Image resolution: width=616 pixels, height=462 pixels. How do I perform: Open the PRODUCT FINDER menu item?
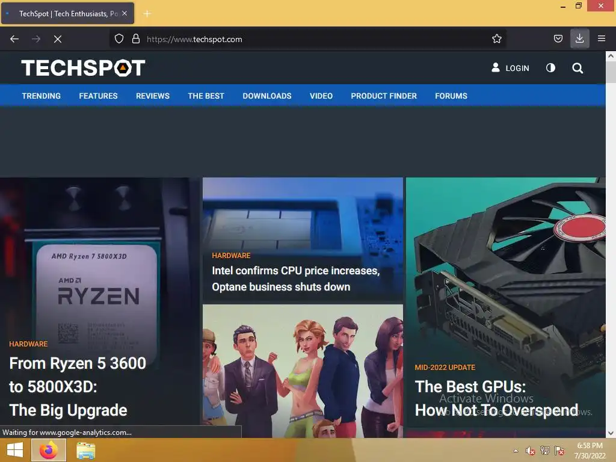[x=384, y=96]
